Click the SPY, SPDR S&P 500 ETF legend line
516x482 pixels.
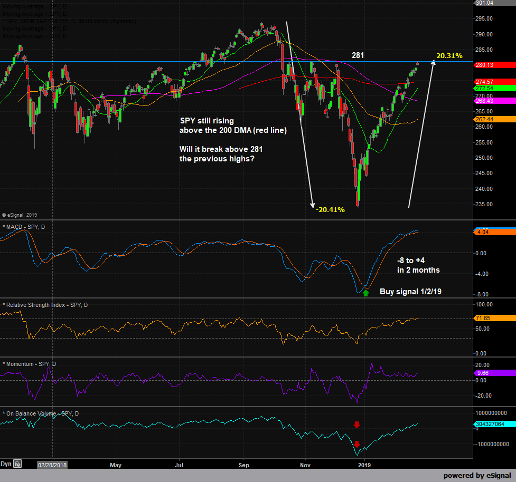pos(69,21)
